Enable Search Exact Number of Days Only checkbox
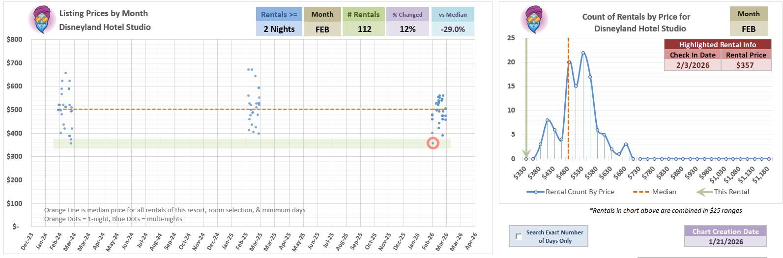 pyautogui.click(x=519, y=236)
